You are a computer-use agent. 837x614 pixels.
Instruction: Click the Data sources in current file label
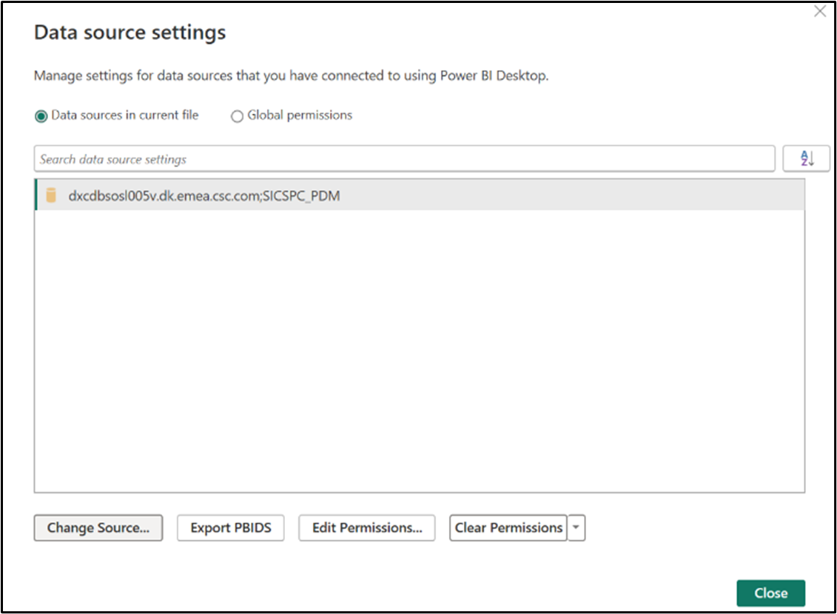(124, 115)
